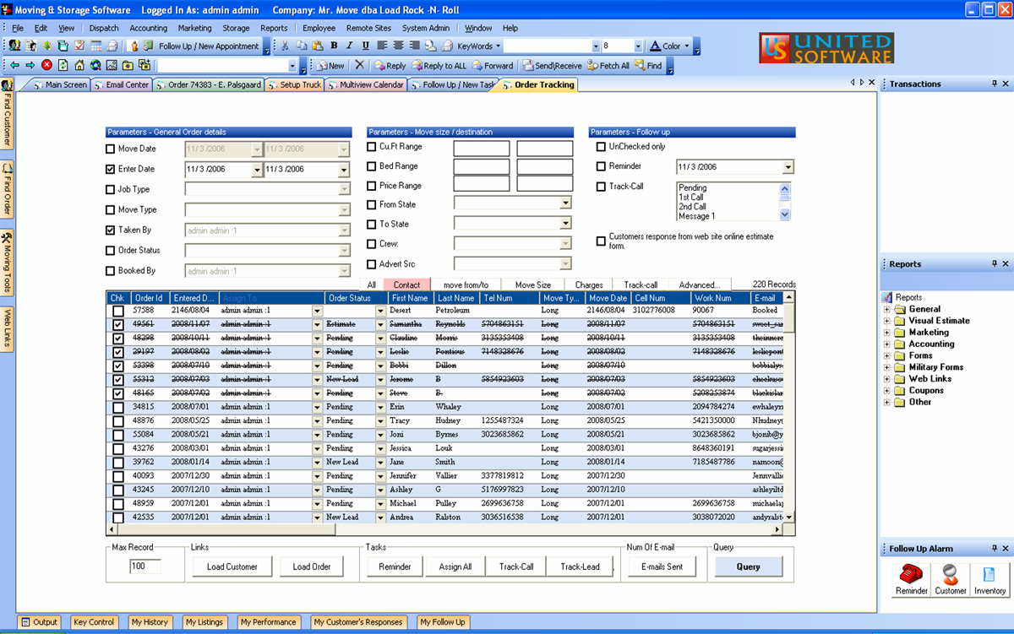
Task: Align text left in the toolbar
Action: (x=382, y=46)
